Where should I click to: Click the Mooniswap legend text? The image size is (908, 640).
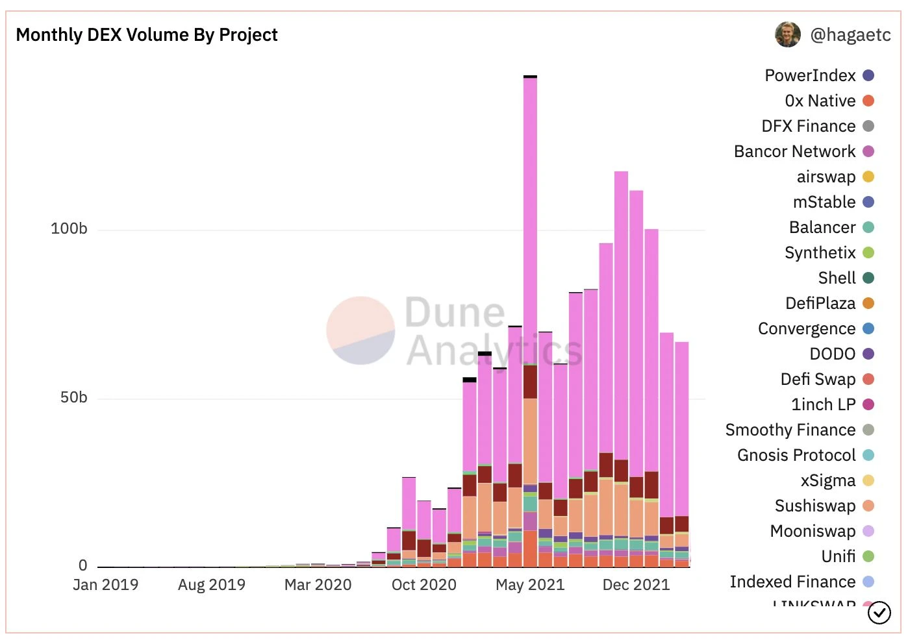coord(813,532)
